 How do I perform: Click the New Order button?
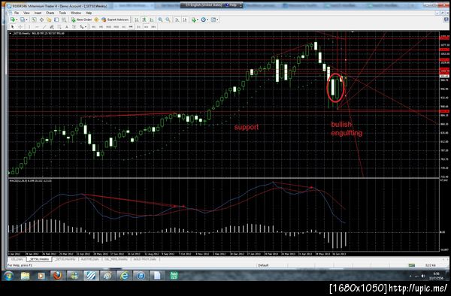81,20
